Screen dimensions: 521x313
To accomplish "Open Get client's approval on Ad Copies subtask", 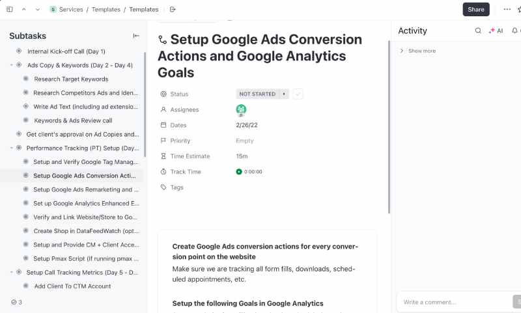I will 83,135.
